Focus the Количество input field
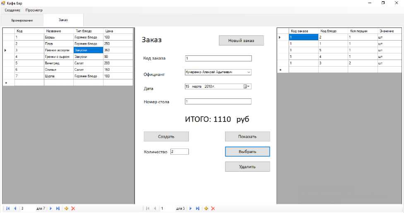Screen dimensions: 404x213 pos(180,152)
